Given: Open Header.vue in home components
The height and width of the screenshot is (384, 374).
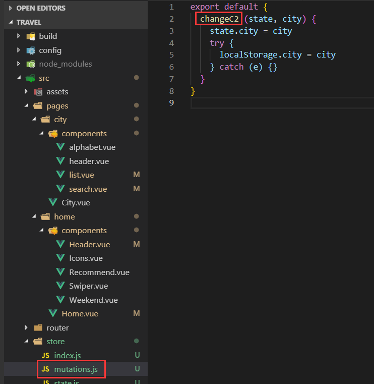Looking at the screenshot, I should point(90,244).
